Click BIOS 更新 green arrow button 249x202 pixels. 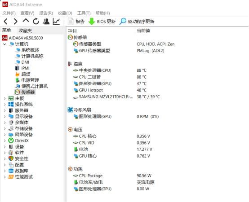point(102,22)
